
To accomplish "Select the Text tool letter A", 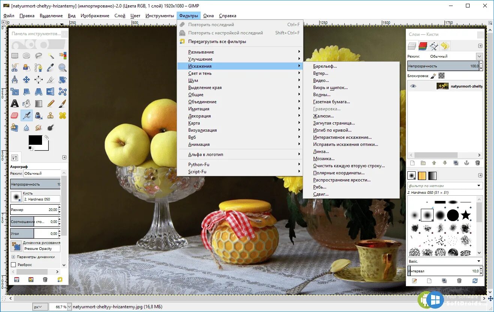I will (15, 104).
